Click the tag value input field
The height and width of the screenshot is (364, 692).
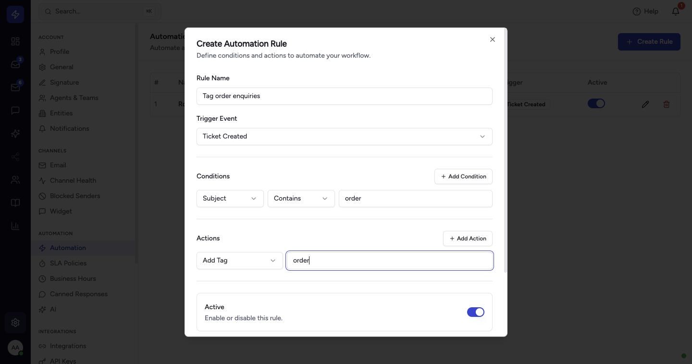pyautogui.click(x=390, y=261)
